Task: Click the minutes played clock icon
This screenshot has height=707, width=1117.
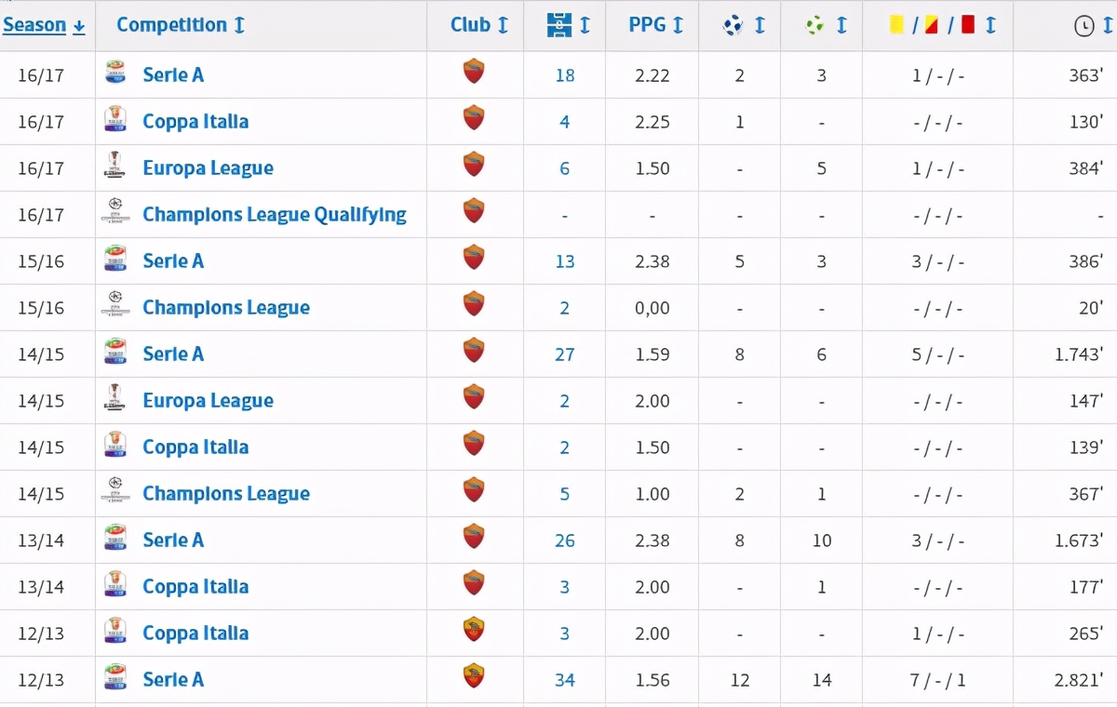Action: 1084,26
